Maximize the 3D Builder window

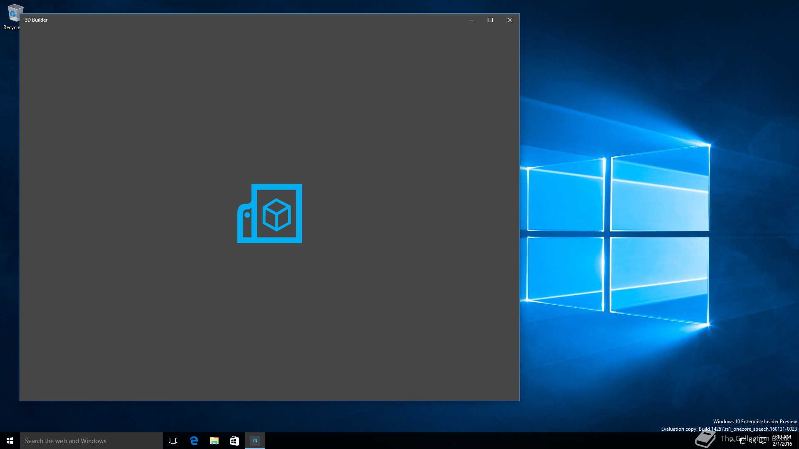(491, 20)
